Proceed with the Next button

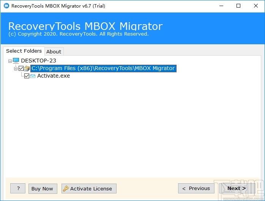237,189
